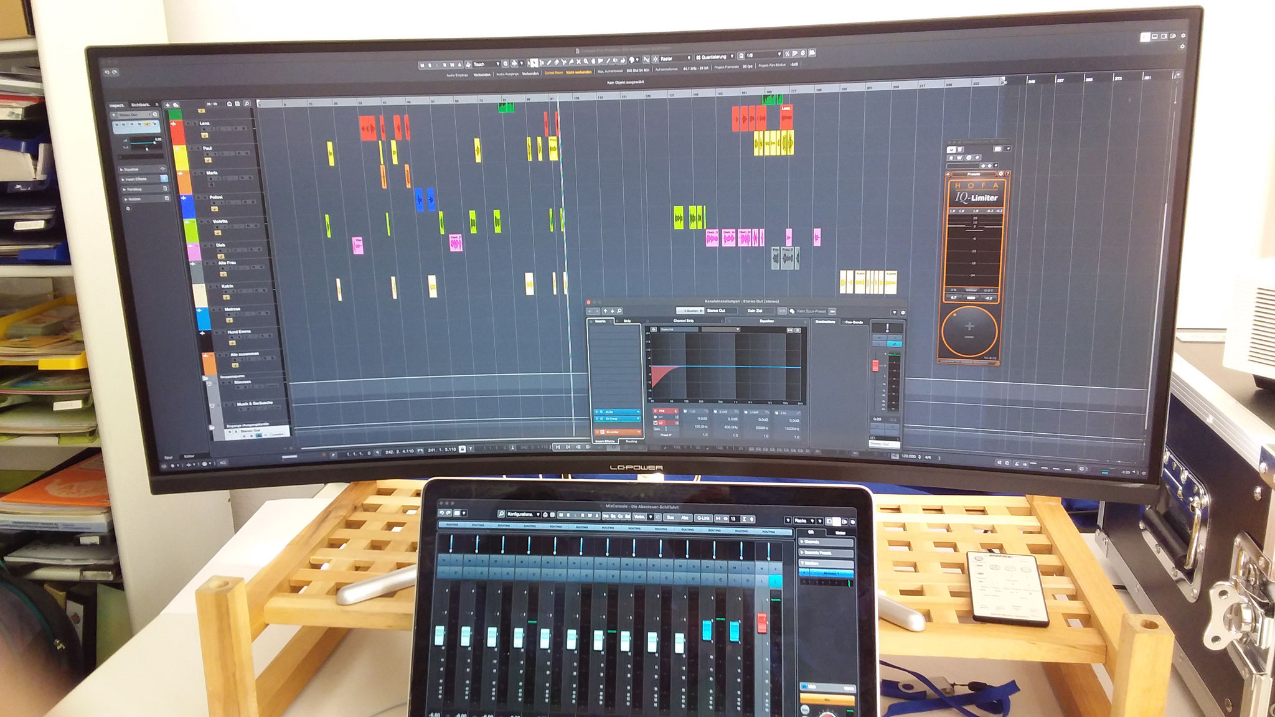Toggle global Write W automation button

click(x=452, y=64)
